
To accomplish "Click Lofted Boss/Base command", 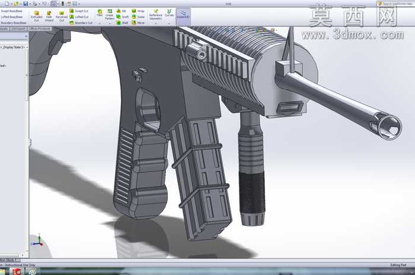I will point(12,17).
